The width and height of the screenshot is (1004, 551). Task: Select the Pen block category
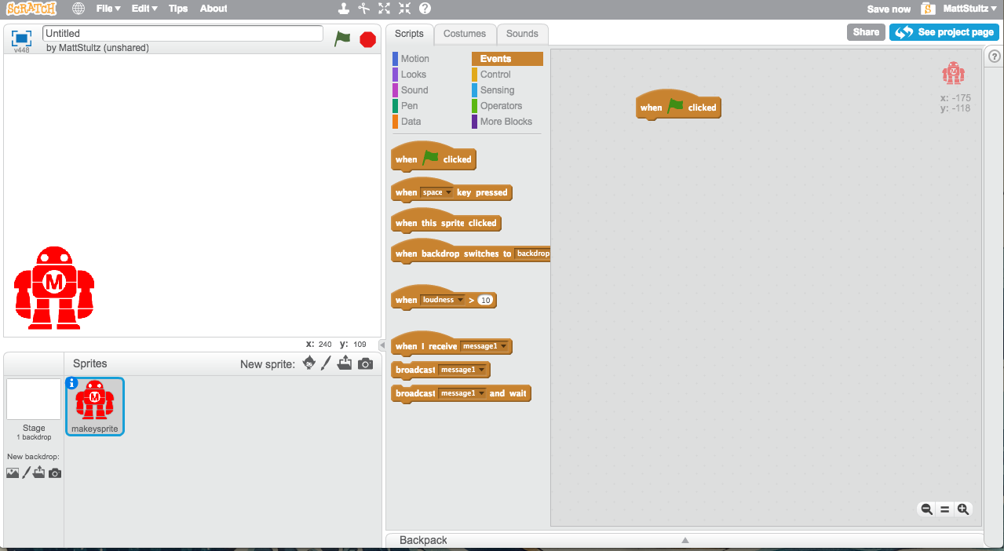pos(409,106)
